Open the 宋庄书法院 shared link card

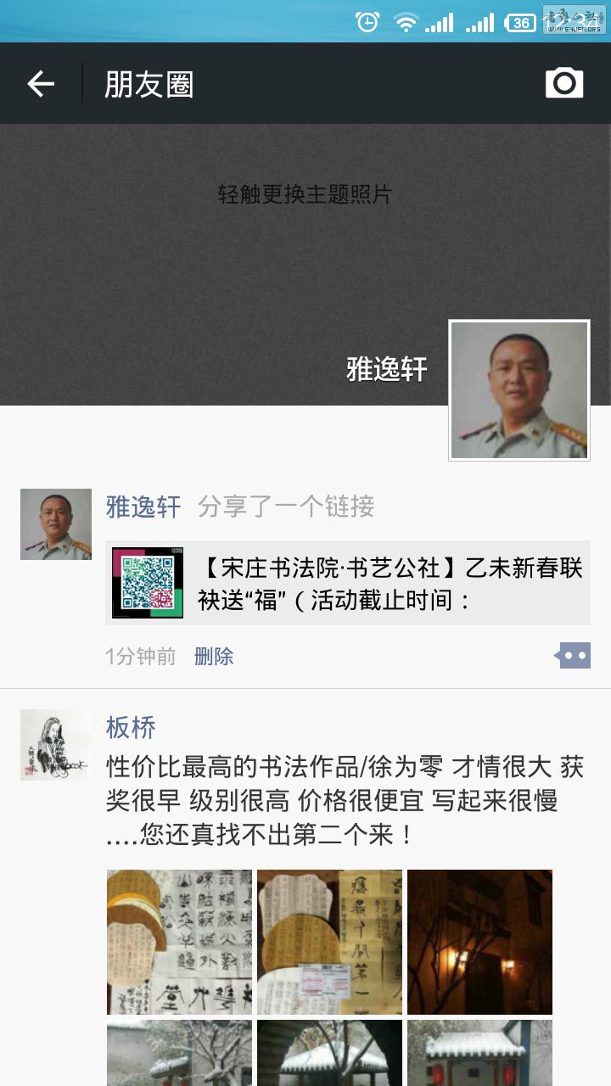click(x=348, y=583)
